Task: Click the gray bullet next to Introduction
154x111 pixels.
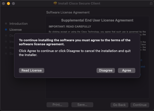Action: [x=6, y=23]
